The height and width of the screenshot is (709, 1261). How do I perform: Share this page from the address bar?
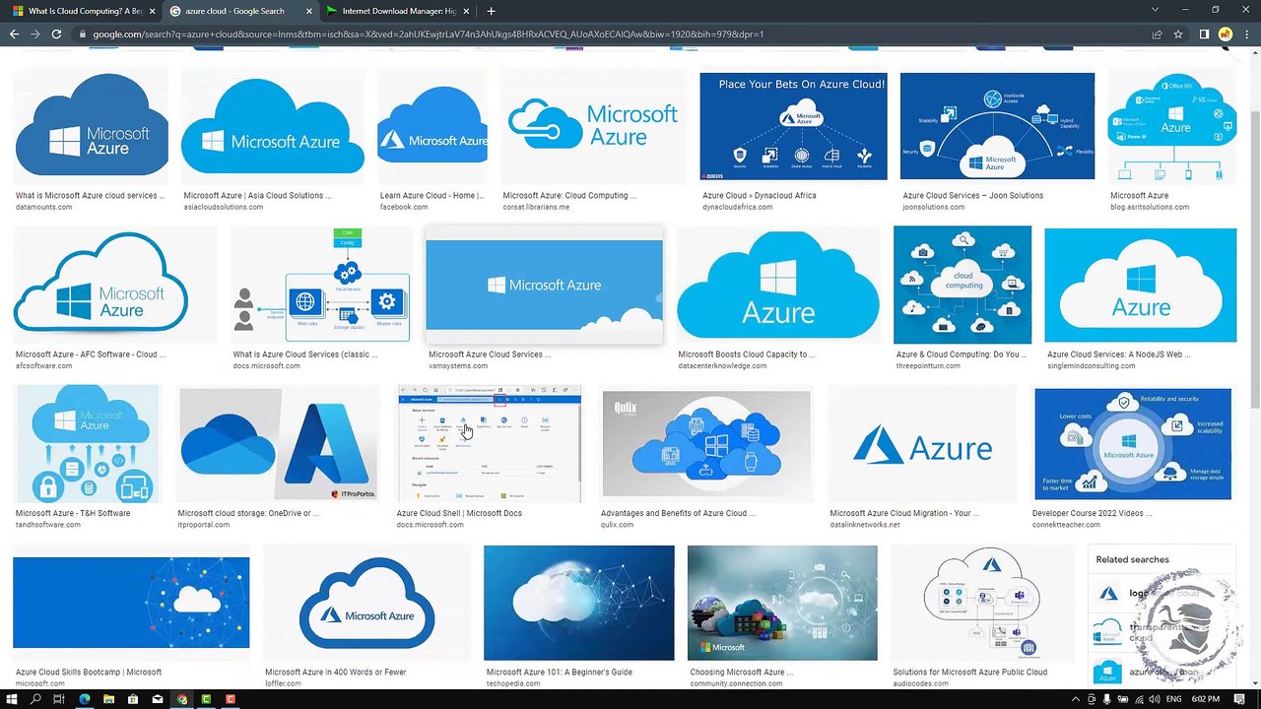(1158, 34)
